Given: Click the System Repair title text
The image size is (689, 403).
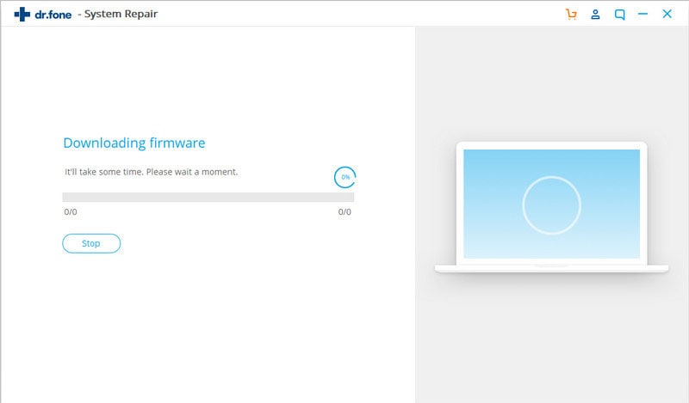Looking at the screenshot, I should click(x=121, y=14).
